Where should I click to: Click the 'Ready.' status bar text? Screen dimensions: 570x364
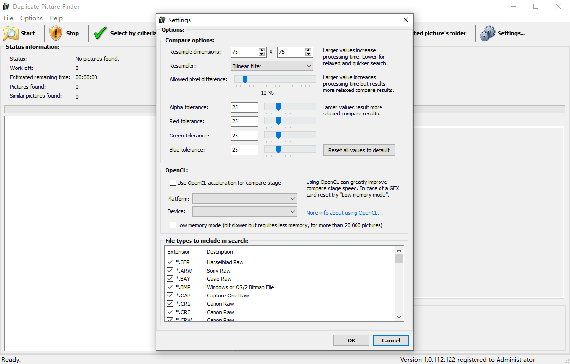click(11, 359)
